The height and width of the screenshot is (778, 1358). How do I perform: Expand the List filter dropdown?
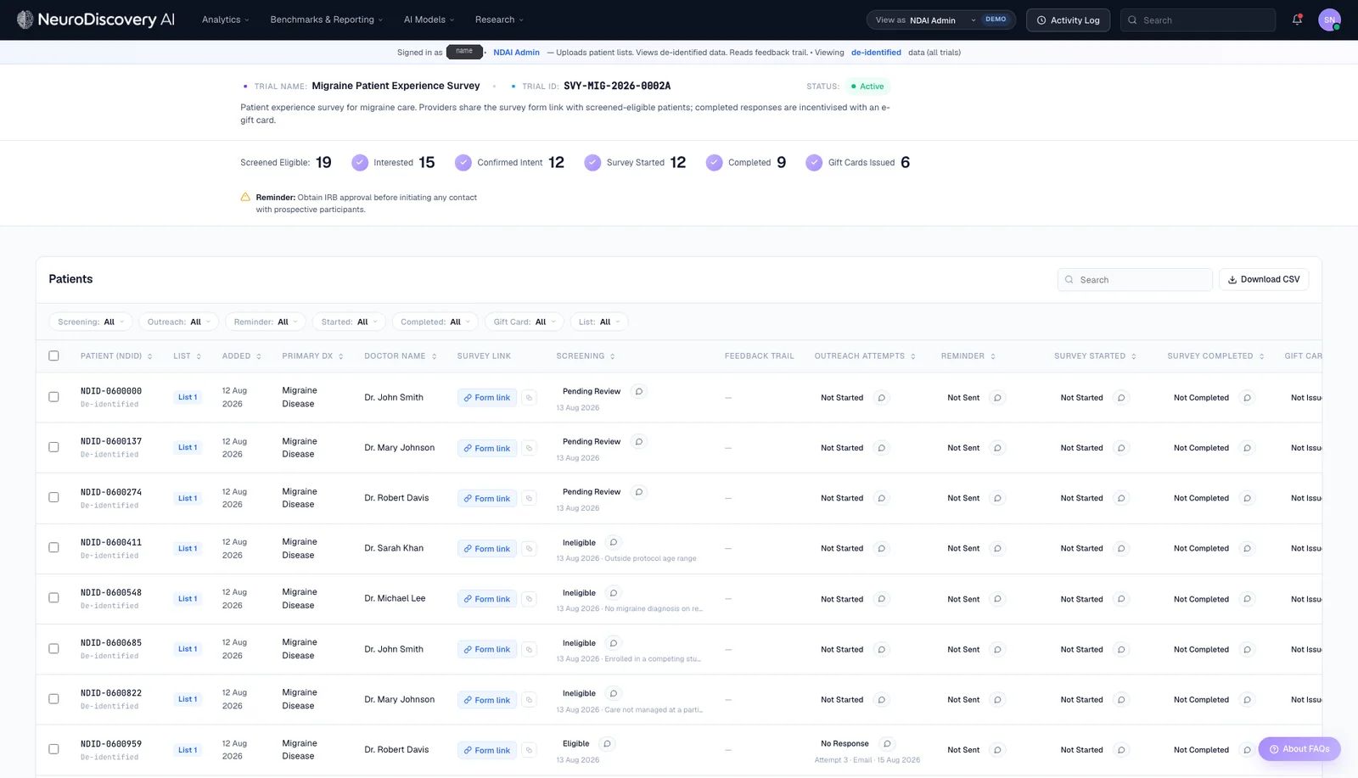[x=599, y=322]
